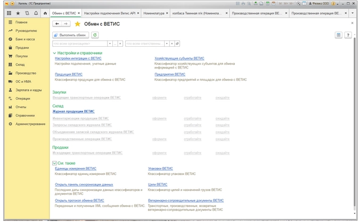359x222 pixels.
Task: Open help question mark button
Action: point(348,35)
